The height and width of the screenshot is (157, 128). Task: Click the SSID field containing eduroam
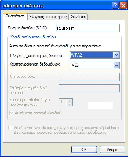88,28
